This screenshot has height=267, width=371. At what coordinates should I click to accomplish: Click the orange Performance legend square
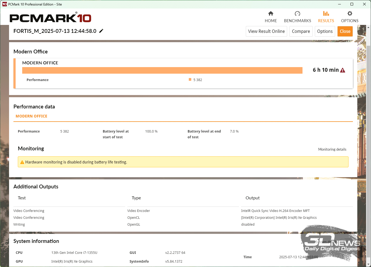[190, 79]
